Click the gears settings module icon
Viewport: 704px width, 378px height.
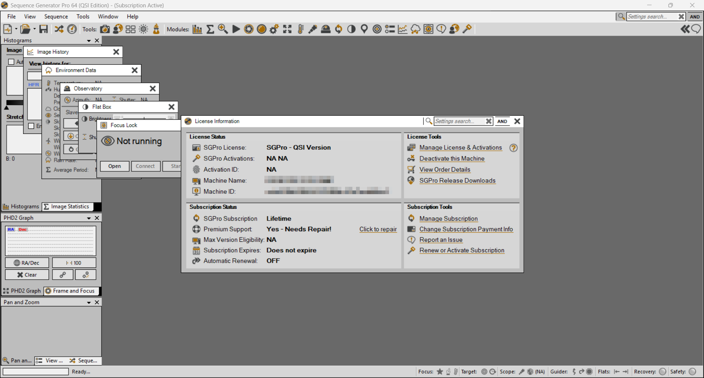(274, 29)
